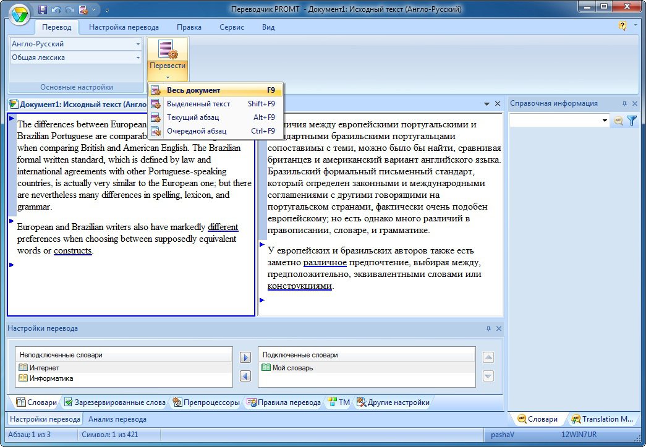This screenshot has width=646, height=447.
Task: Toggle the Перевести dropdown arrow
Action: tap(168, 77)
